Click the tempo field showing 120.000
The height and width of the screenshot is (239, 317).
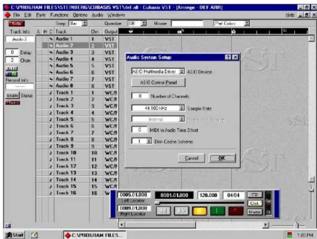pyautogui.click(x=208, y=195)
